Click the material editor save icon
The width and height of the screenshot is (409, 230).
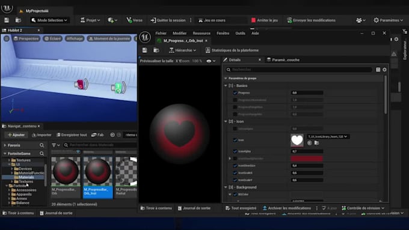[144, 50]
